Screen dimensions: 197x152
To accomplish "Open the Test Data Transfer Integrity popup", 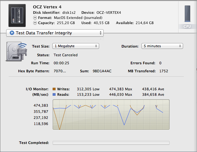I will coord(55,33).
